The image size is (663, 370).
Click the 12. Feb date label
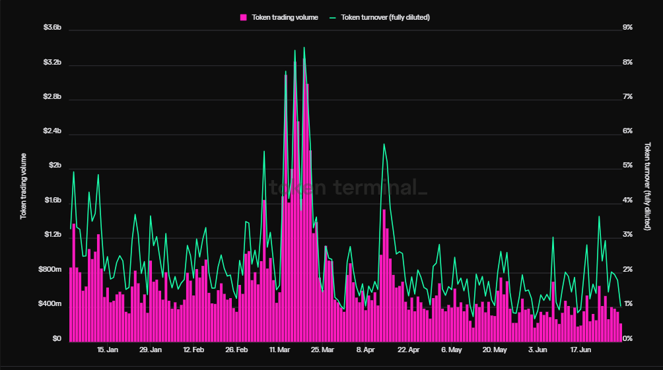193,350
